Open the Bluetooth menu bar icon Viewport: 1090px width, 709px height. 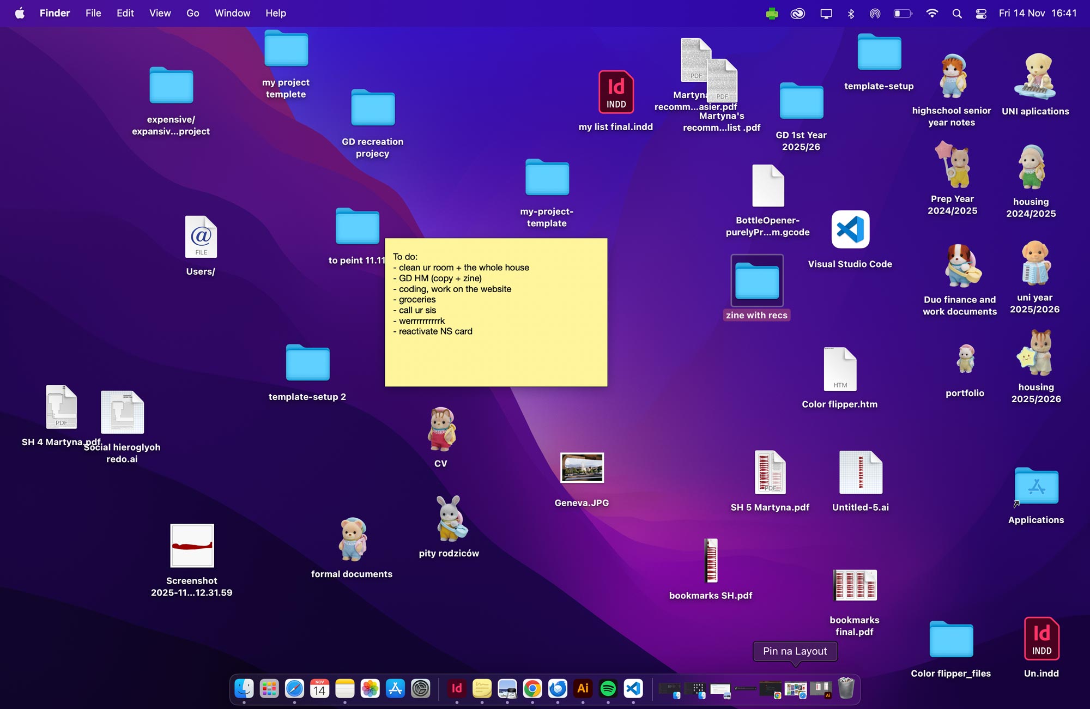tap(850, 13)
